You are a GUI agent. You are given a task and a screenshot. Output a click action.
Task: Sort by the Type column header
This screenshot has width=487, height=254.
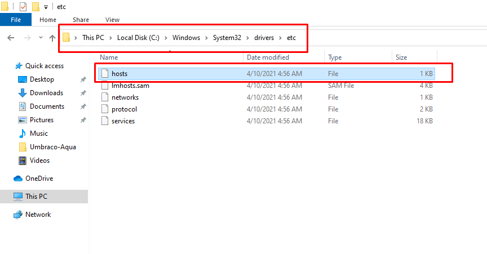335,57
